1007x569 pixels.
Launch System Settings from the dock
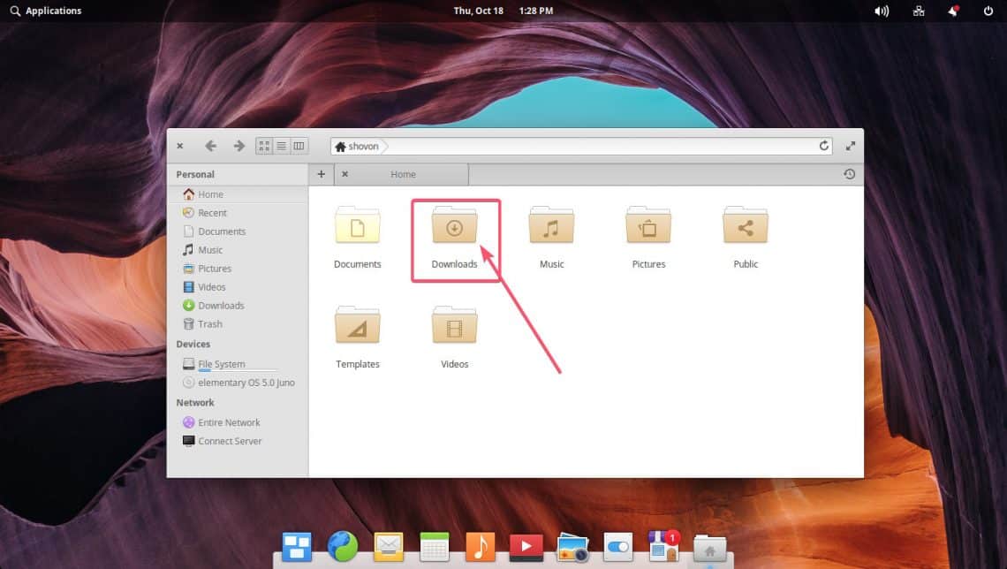click(617, 547)
